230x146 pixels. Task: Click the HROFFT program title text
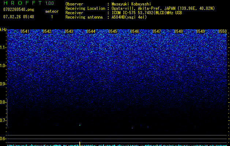pyautogui.click(x=23, y=3)
